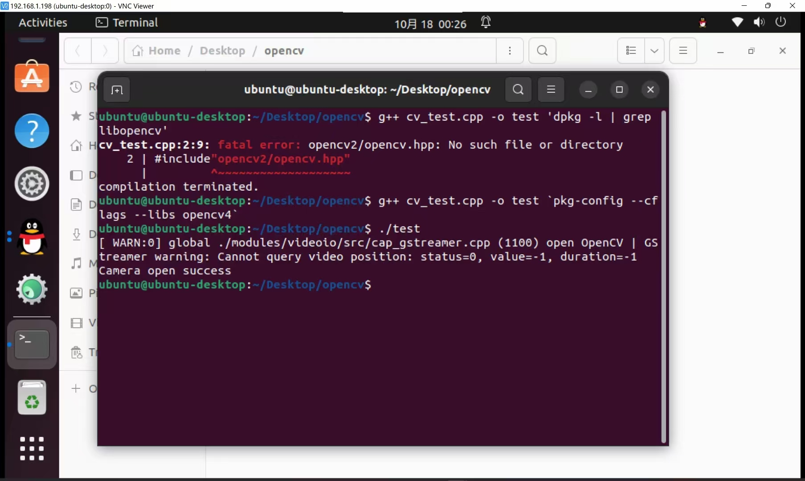Go forward in the Files window
805x481 pixels.
click(x=105, y=51)
